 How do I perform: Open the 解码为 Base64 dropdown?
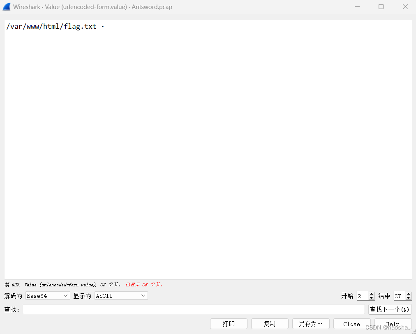point(48,295)
